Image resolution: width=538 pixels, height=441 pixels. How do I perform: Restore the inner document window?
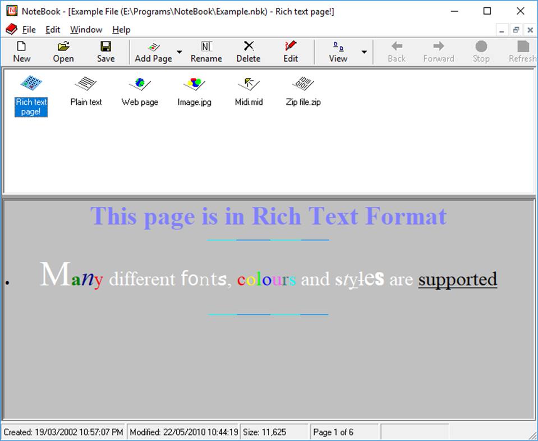click(516, 30)
